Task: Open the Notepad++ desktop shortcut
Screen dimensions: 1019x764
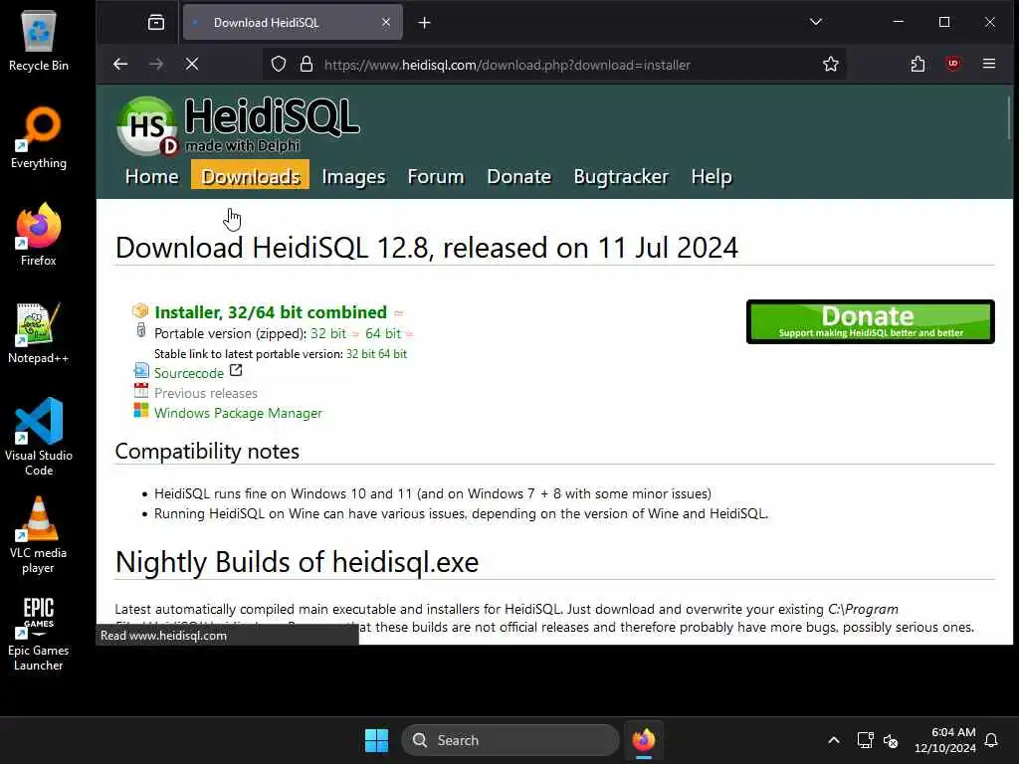Action: pyautogui.click(x=39, y=332)
